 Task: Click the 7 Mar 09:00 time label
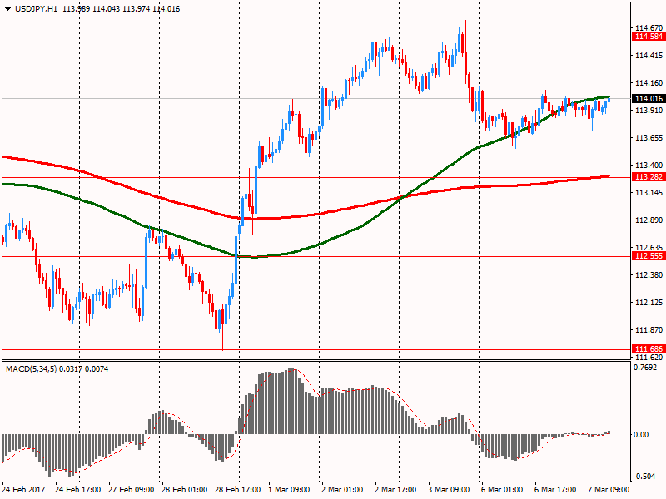coord(612,491)
